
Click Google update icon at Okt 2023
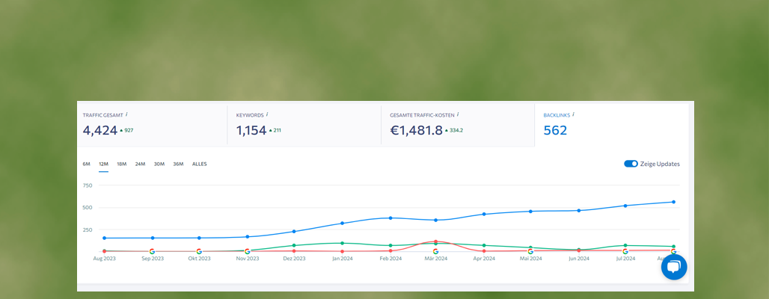pos(199,251)
